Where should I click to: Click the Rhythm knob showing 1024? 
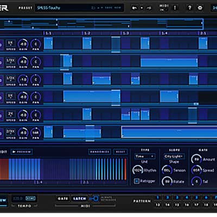(x=138, y=170)
